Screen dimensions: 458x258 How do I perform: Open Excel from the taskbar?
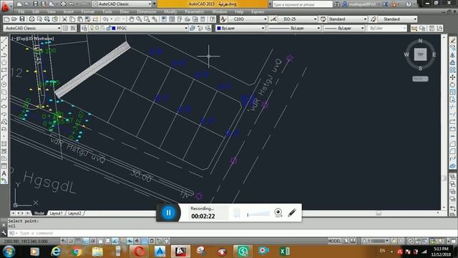(285, 252)
